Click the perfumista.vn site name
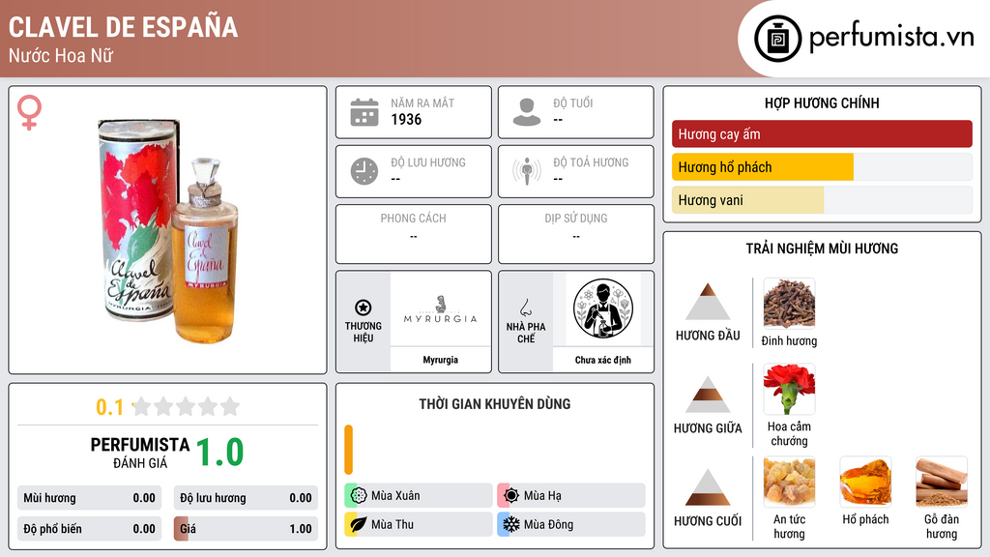The height and width of the screenshot is (557, 990). [891, 38]
